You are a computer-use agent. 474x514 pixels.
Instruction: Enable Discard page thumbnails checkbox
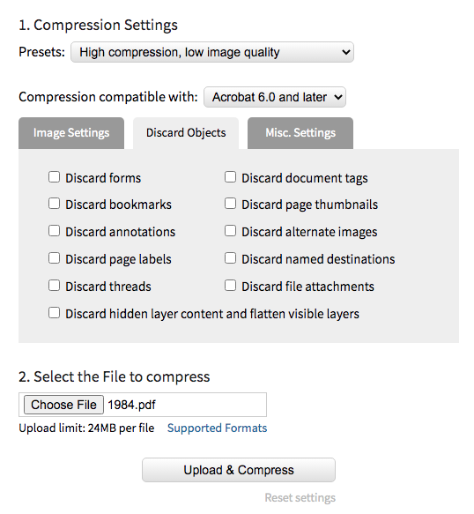pyautogui.click(x=230, y=204)
